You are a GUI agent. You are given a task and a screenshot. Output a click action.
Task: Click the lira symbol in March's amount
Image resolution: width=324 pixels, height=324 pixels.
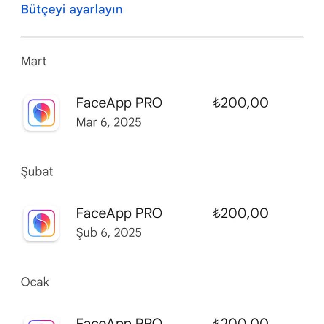click(x=217, y=103)
